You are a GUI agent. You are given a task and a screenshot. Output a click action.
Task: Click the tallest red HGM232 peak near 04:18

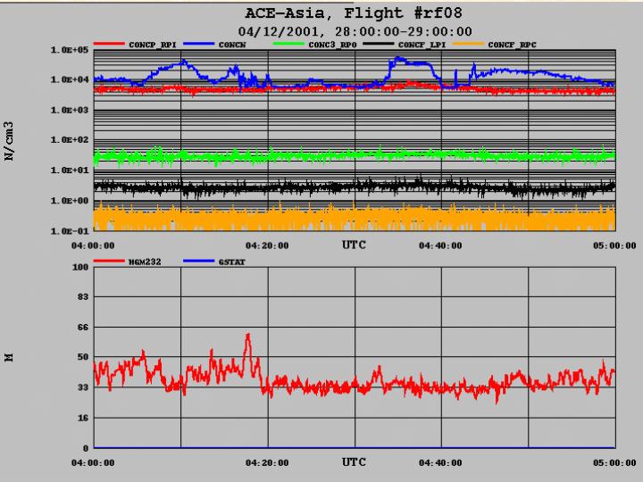tap(247, 336)
